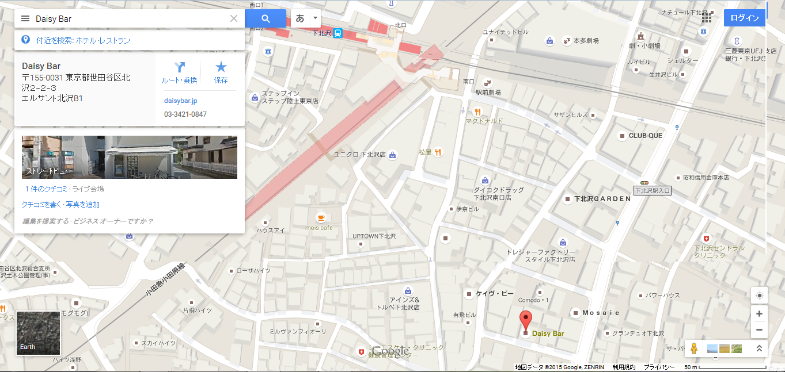Search nearby hotels and restaurants link
Viewport: 785px width, 372px height.
(x=83, y=40)
